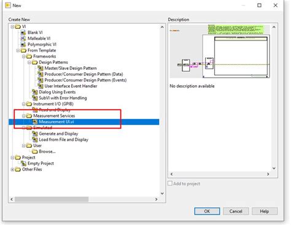Confirm with the OK button

click(x=207, y=211)
